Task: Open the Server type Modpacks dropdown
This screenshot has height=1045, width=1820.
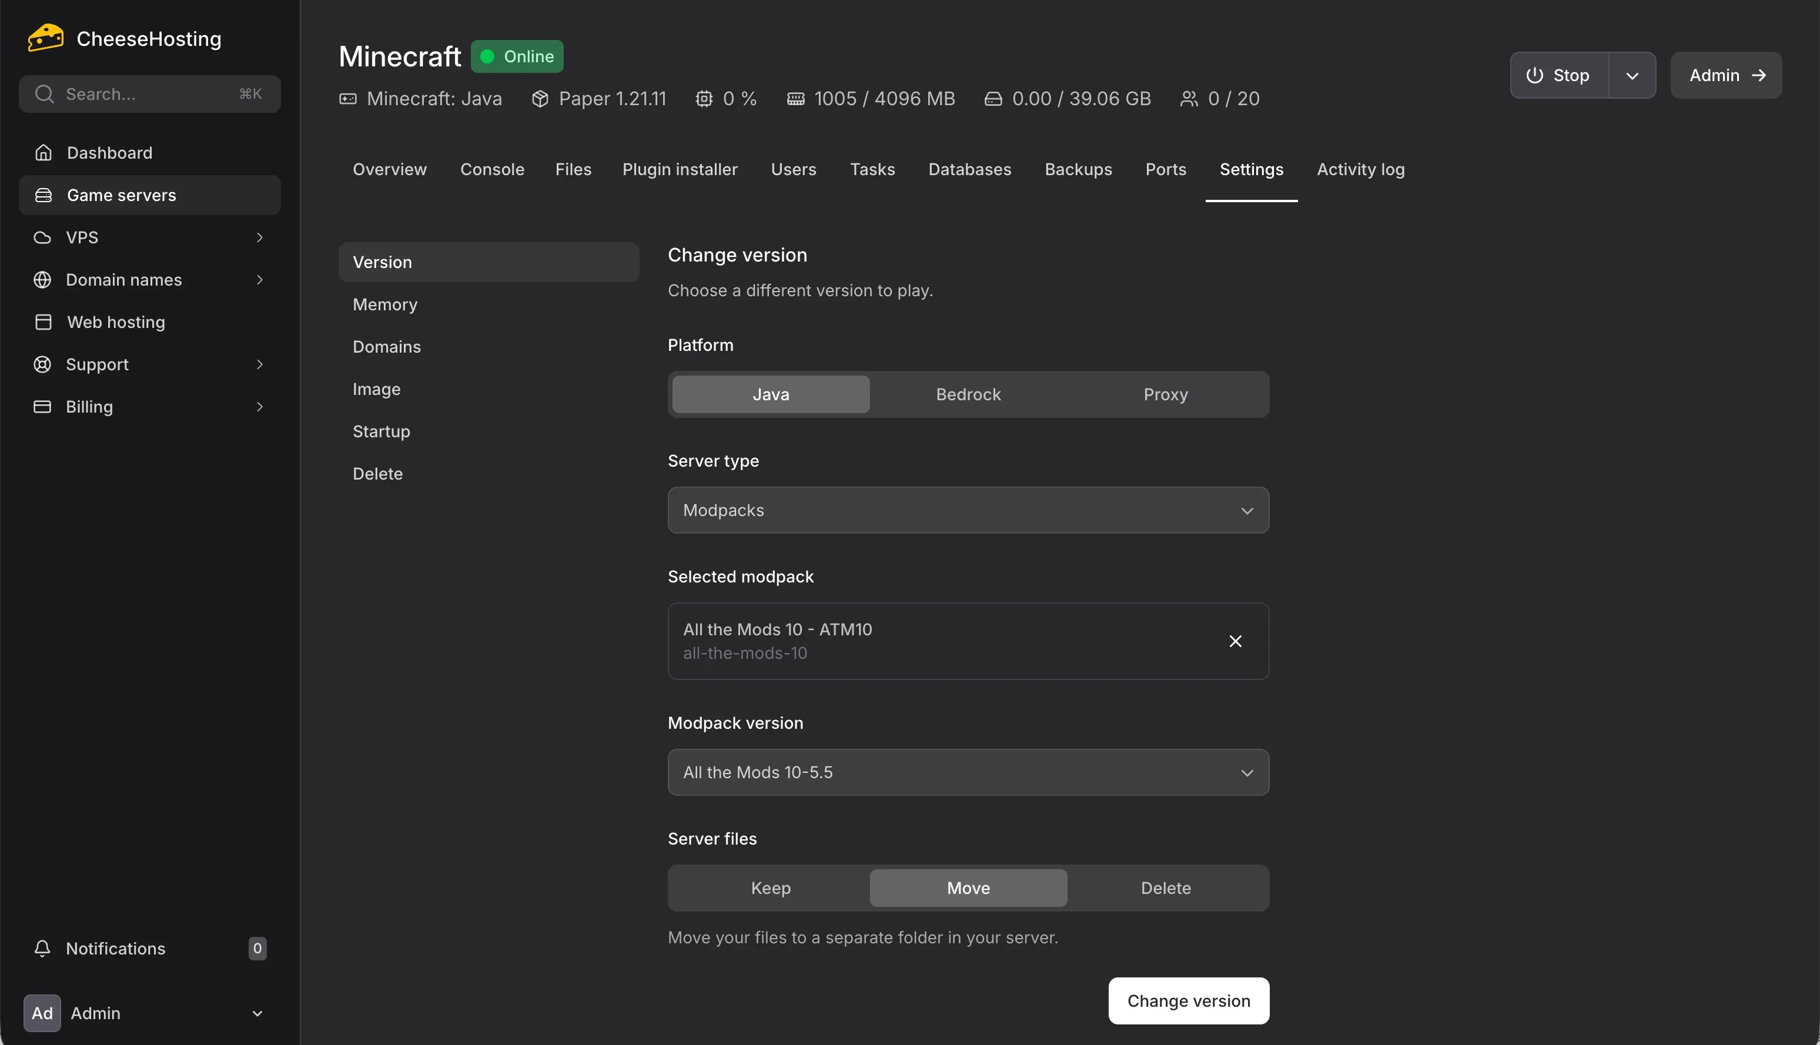Action: click(x=968, y=510)
